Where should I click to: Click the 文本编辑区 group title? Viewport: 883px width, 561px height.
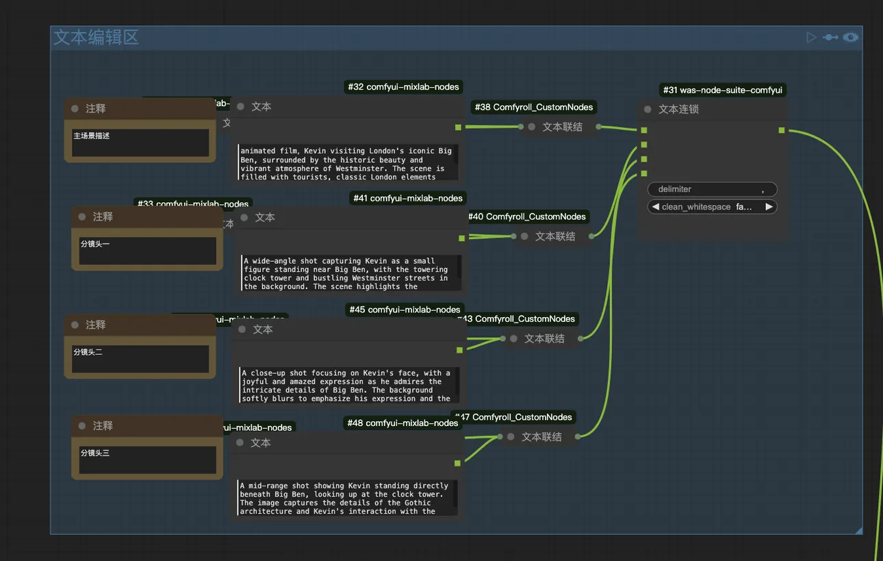point(97,38)
